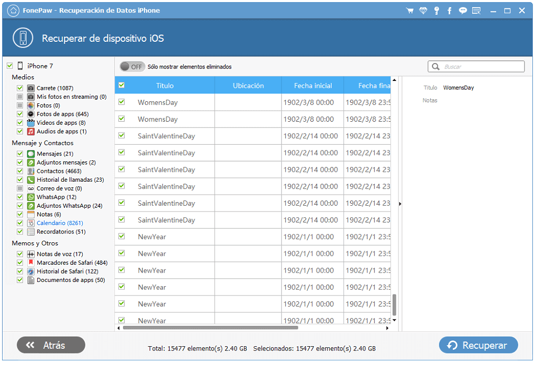
Task: Click the FonePaw home icon
Action: 13,10
